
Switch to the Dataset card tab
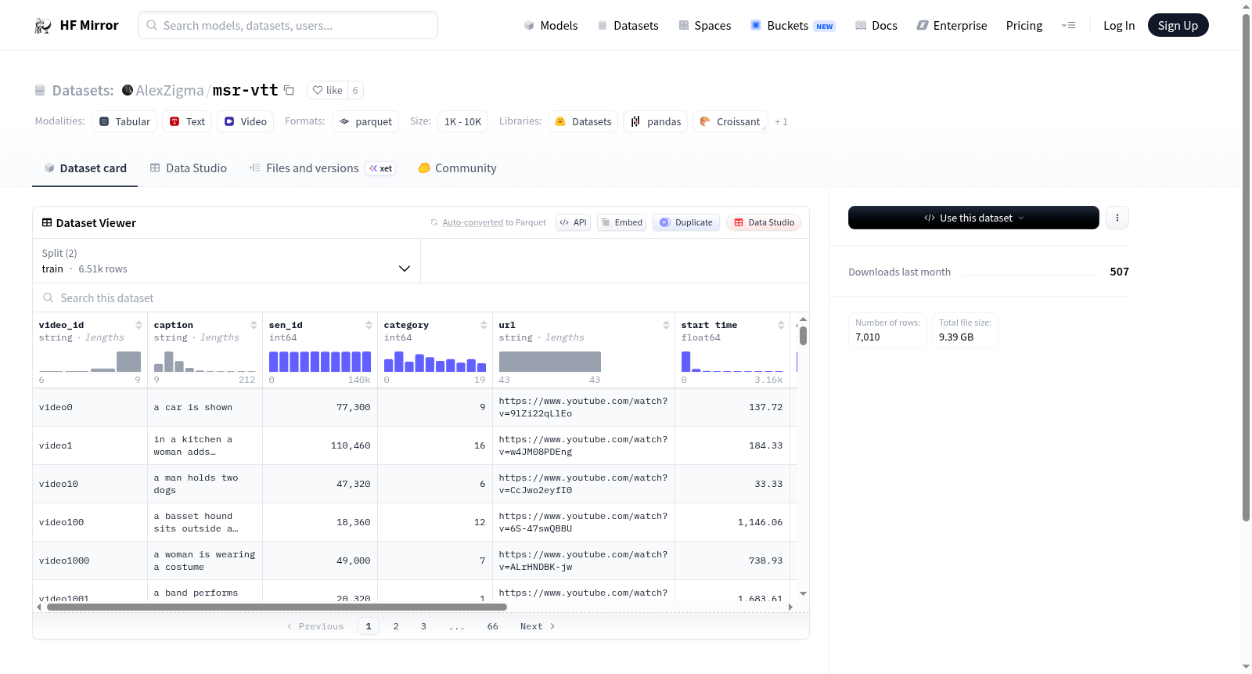(x=85, y=168)
